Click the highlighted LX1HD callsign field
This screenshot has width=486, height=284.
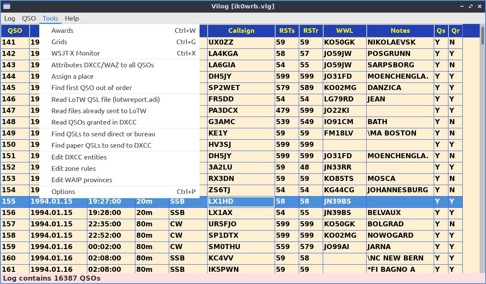tap(241, 202)
